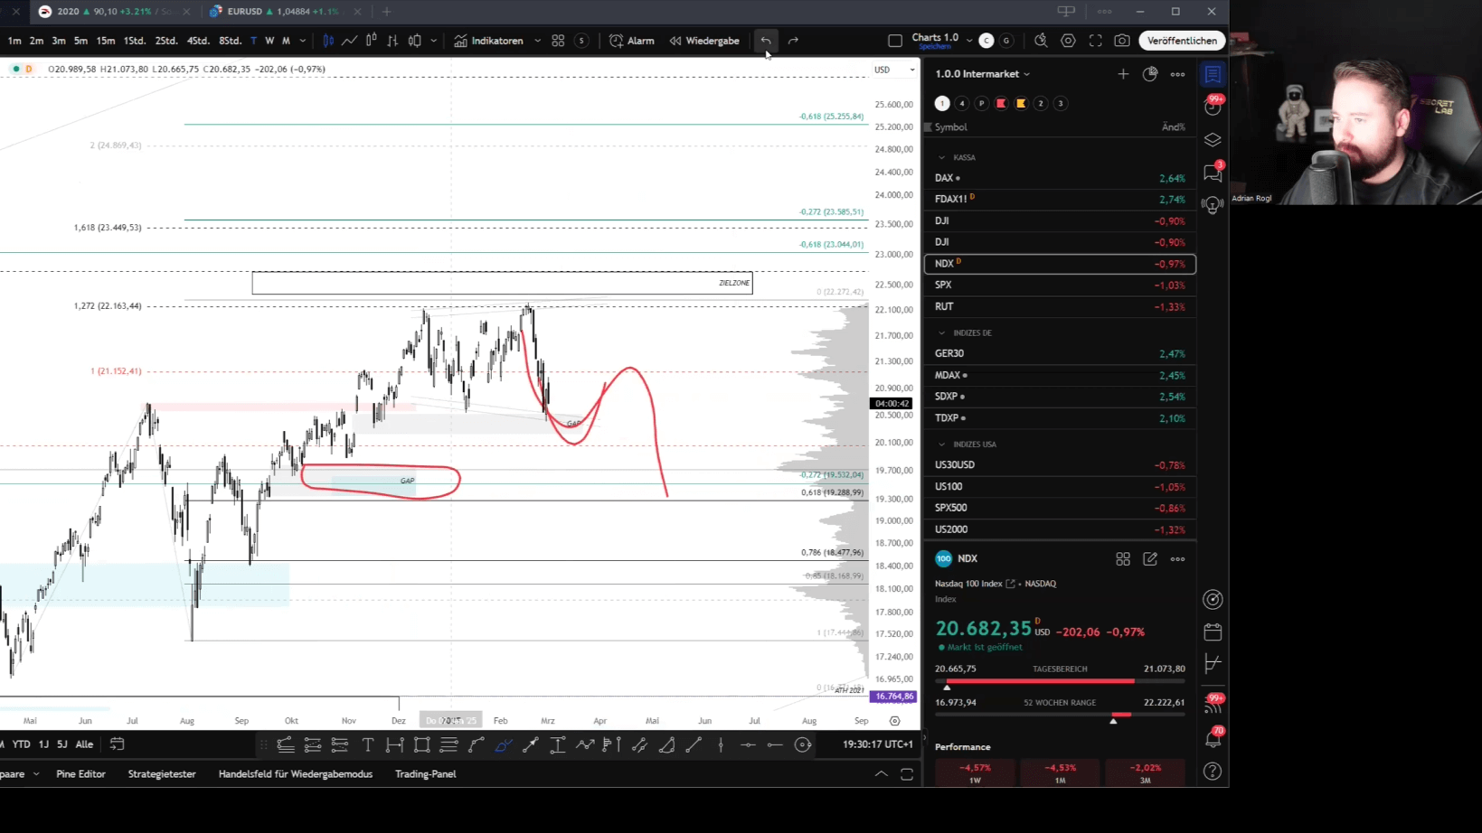Open watchlist three-dot menu

1177,74
